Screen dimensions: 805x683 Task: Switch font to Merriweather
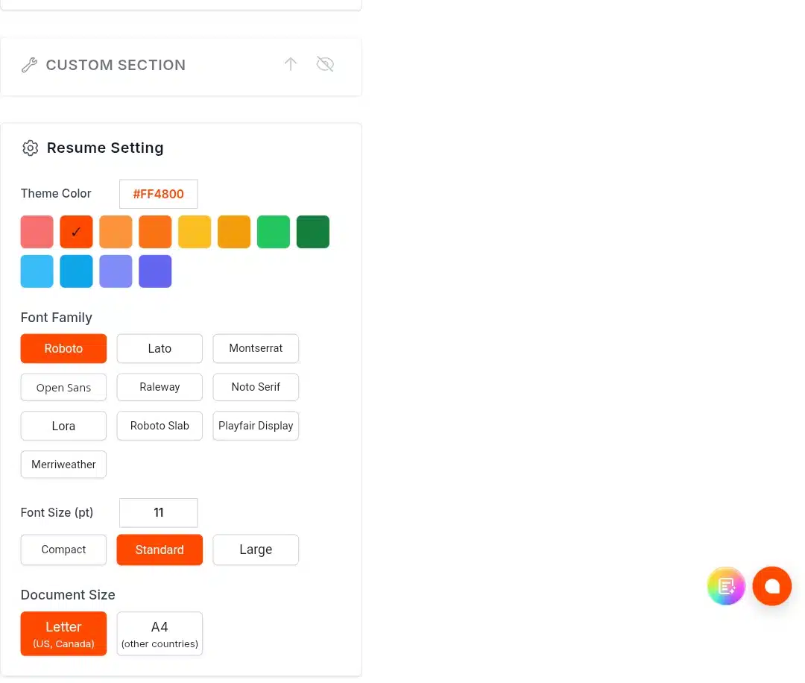[63, 465]
